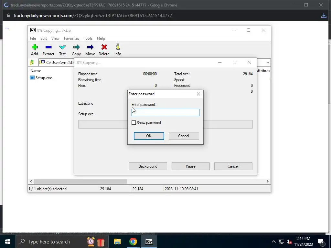Maximize the 0% Copying progress window
Screen dimensions: 331x248
click(234, 62)
